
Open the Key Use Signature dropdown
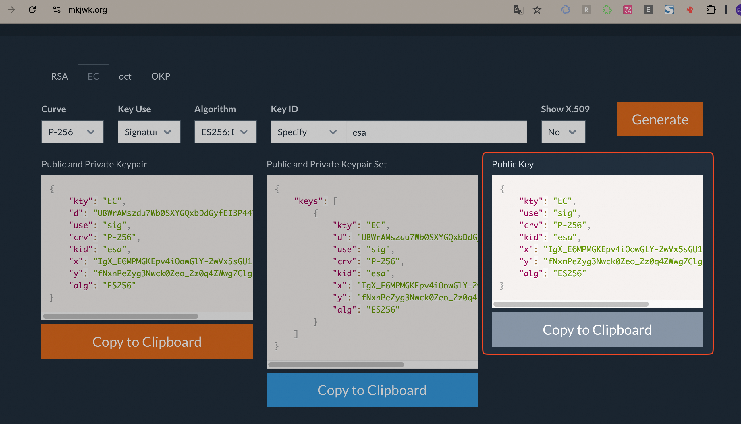149,132
